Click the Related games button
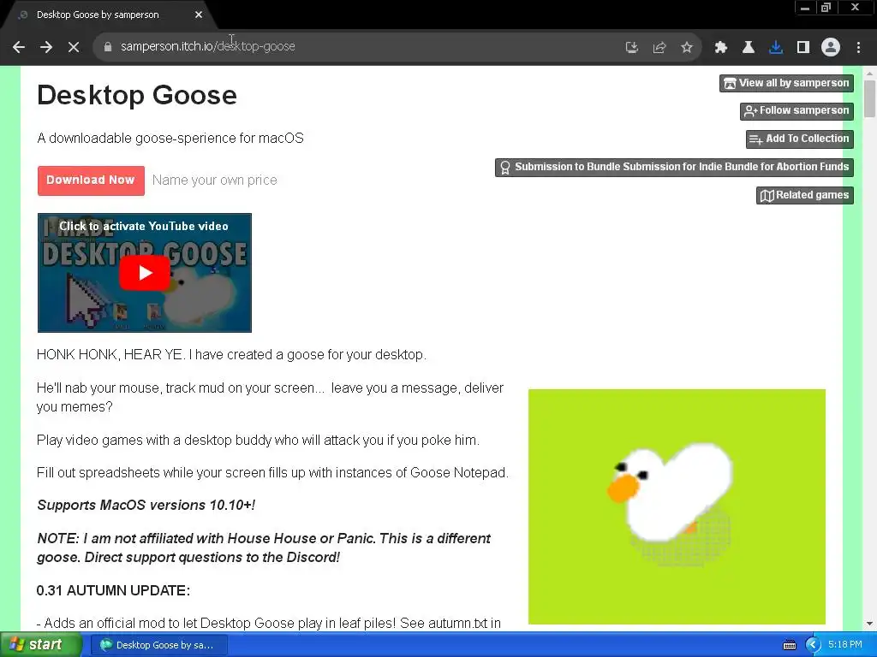Viewport: 877px width, 657px height. coord(805,195)
